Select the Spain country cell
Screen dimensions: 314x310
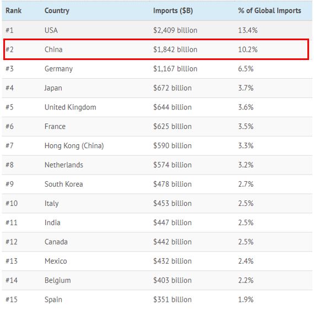tap(53, 300)
